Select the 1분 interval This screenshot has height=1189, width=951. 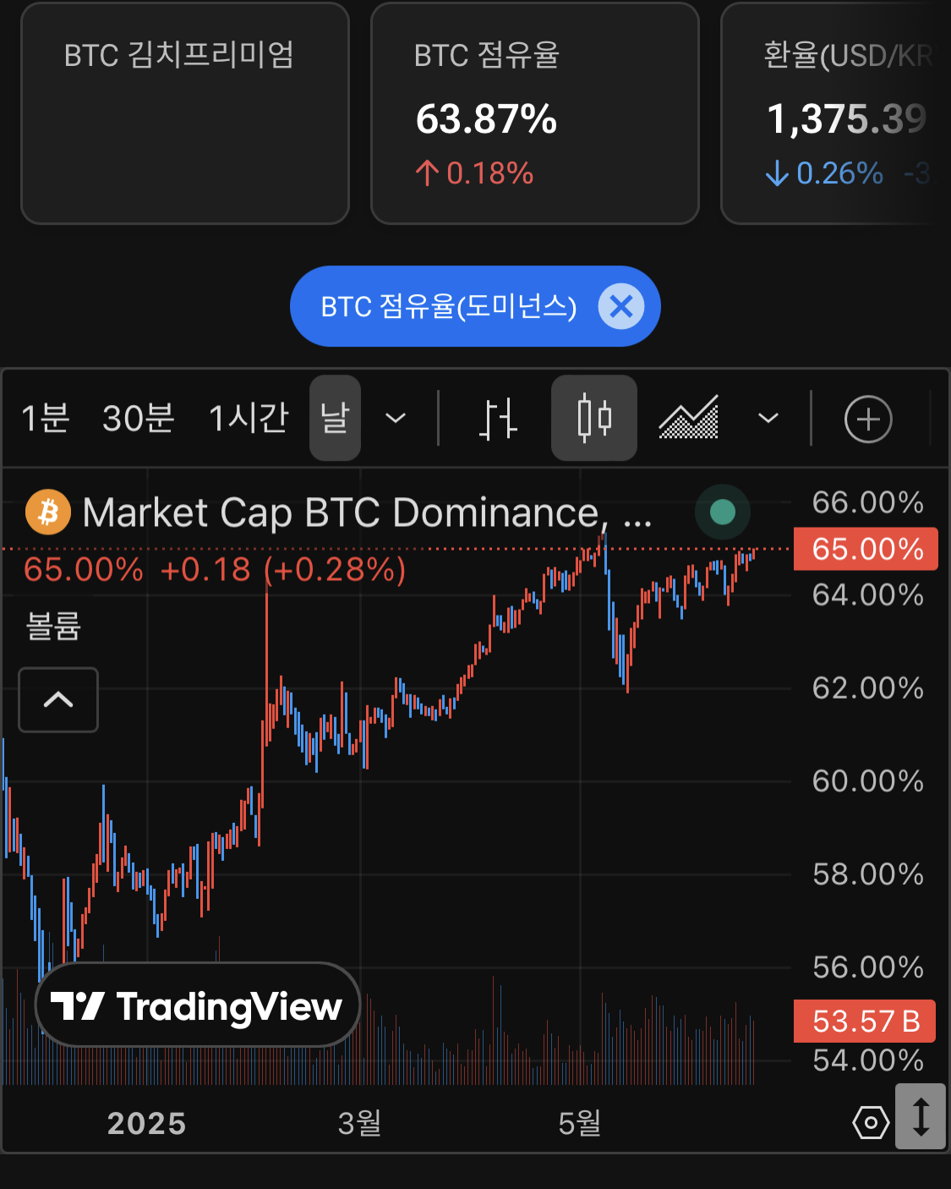45,418
